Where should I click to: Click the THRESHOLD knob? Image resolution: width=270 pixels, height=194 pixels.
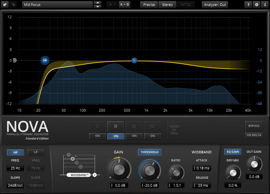click(x=150, y=170)
